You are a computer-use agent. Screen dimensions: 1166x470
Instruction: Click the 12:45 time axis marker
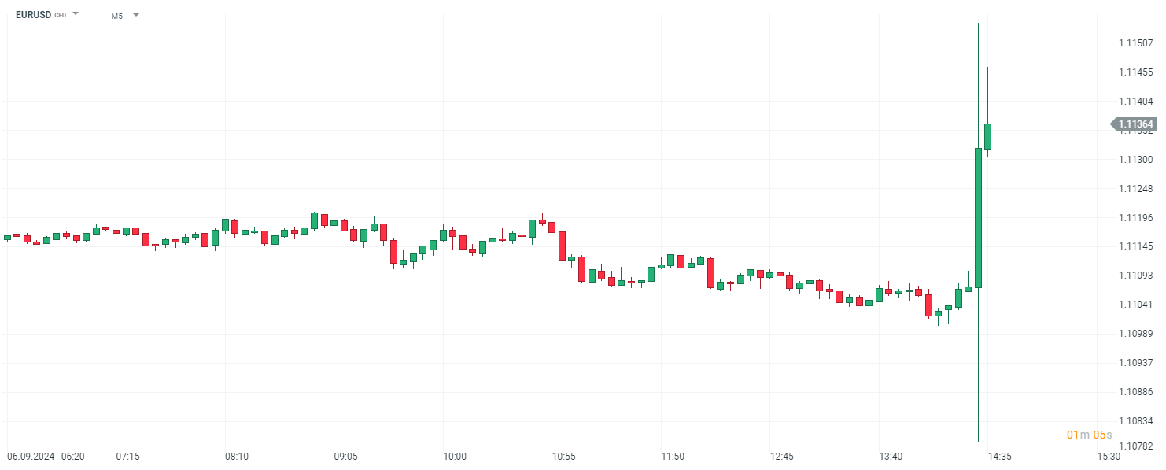(782, 457)
